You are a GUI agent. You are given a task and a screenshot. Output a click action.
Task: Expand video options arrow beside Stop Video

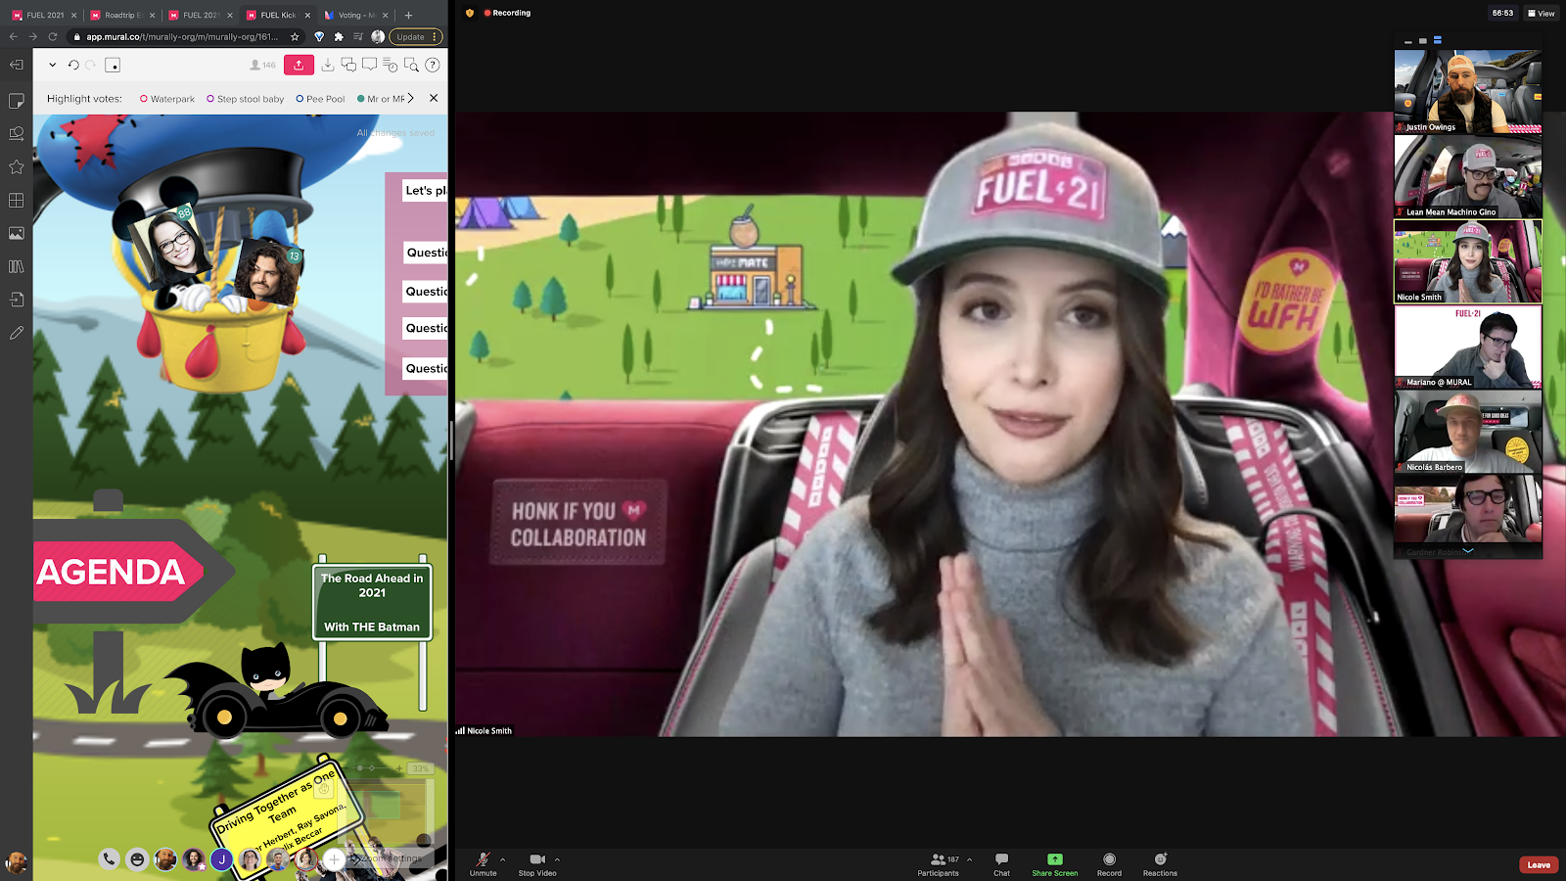558,859
